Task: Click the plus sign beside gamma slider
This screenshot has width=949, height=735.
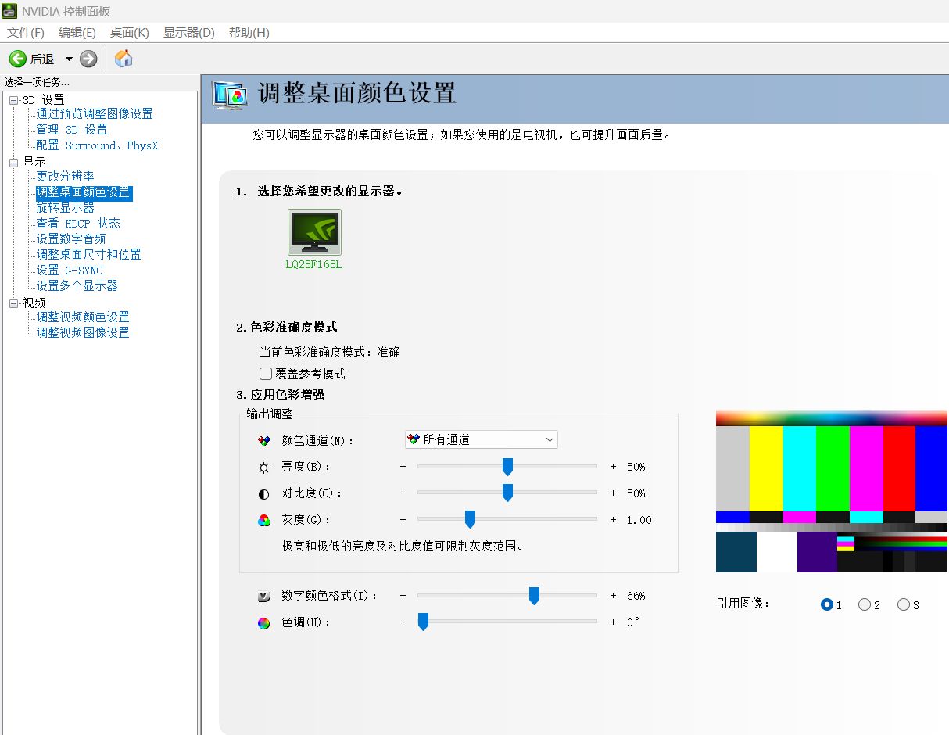Action: point(613,520)
